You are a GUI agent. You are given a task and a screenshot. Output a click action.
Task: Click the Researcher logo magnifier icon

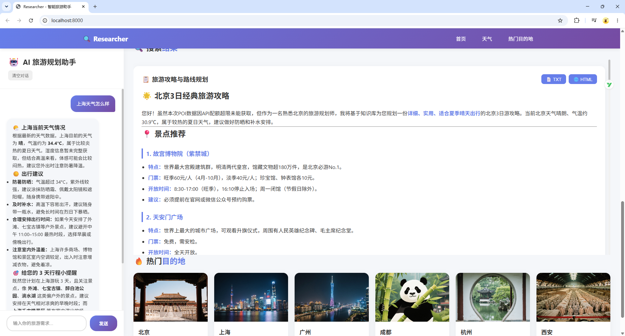[87, 39]
